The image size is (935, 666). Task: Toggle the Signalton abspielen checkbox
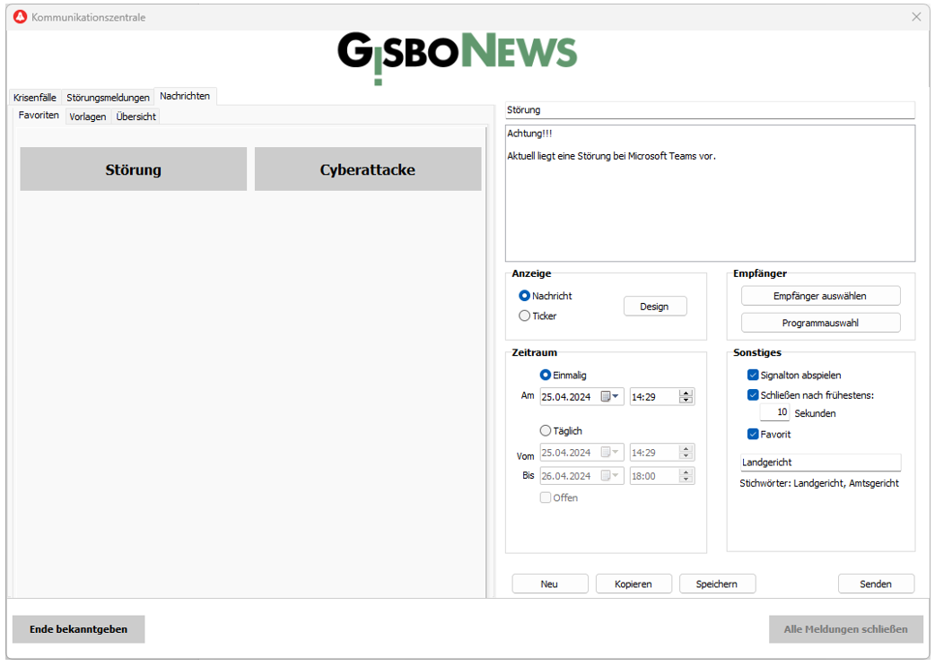click(753, 375)
